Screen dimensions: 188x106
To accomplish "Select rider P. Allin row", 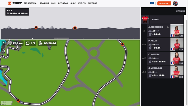I will pos(165,45).
